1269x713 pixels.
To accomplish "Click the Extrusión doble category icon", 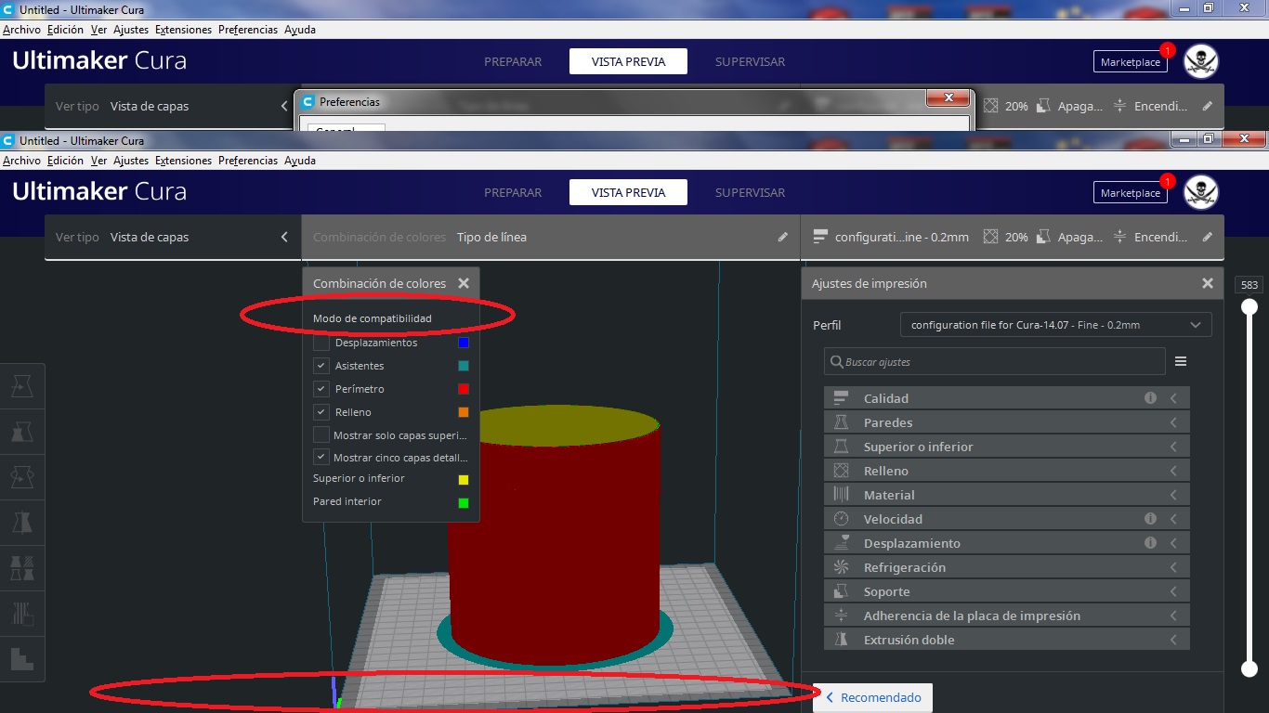I will coord(843,639).
